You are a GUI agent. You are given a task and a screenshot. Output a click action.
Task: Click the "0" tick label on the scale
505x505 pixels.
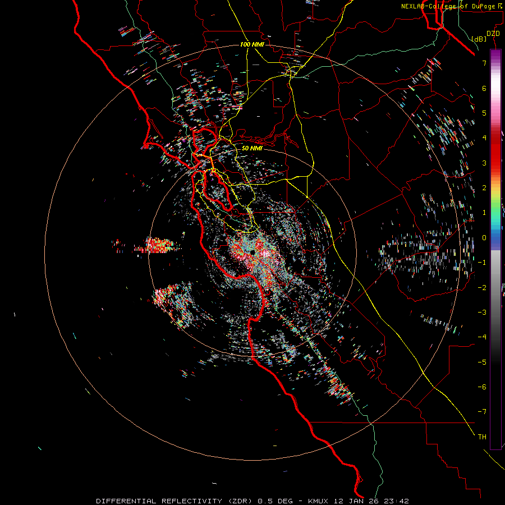pos(484,238)
